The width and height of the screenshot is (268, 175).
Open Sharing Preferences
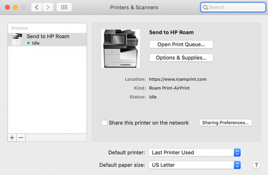point(225,123)
